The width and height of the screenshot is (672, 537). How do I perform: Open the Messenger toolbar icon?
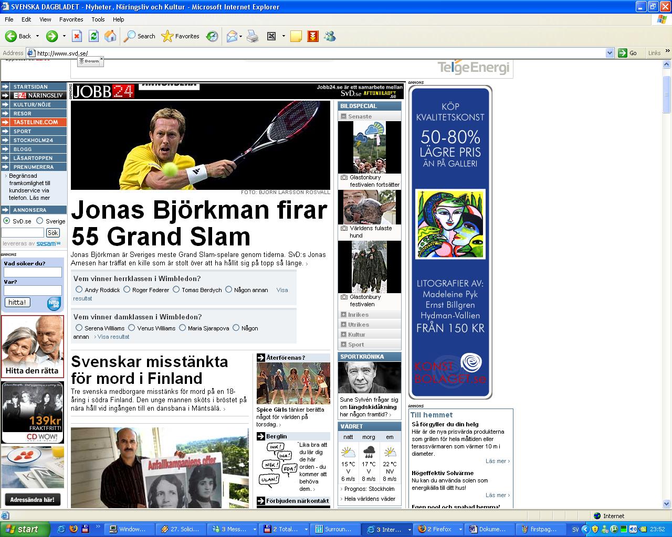click(x=330, y=36)
